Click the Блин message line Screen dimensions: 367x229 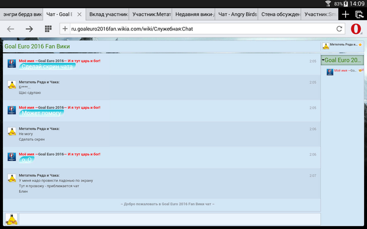pyautogui.click(x=23, y=191)
